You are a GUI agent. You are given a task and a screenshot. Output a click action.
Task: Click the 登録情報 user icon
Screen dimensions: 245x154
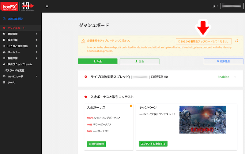click(x=4, y=34)
